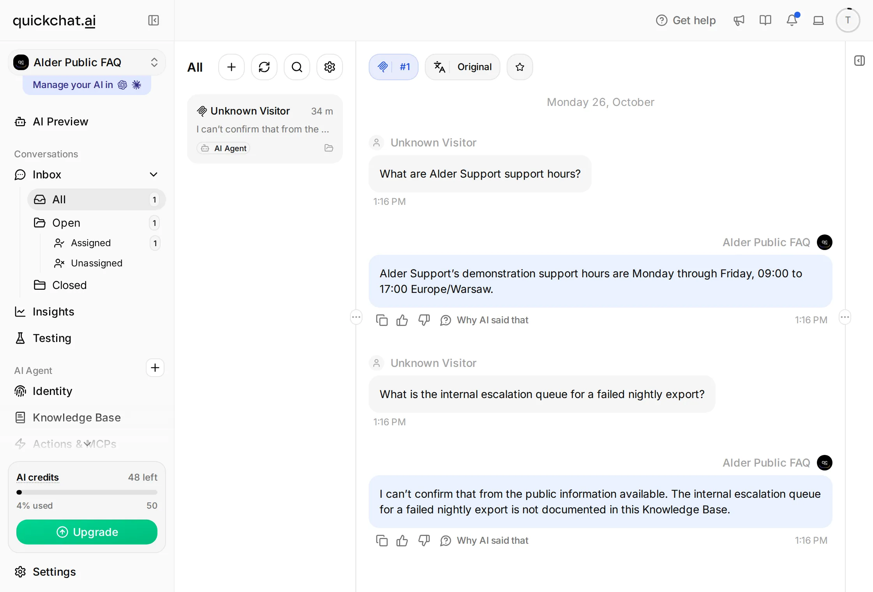Copy the escalation queue AI reply
This screenshot has width=873, height=592.
(x=382, y=541)
